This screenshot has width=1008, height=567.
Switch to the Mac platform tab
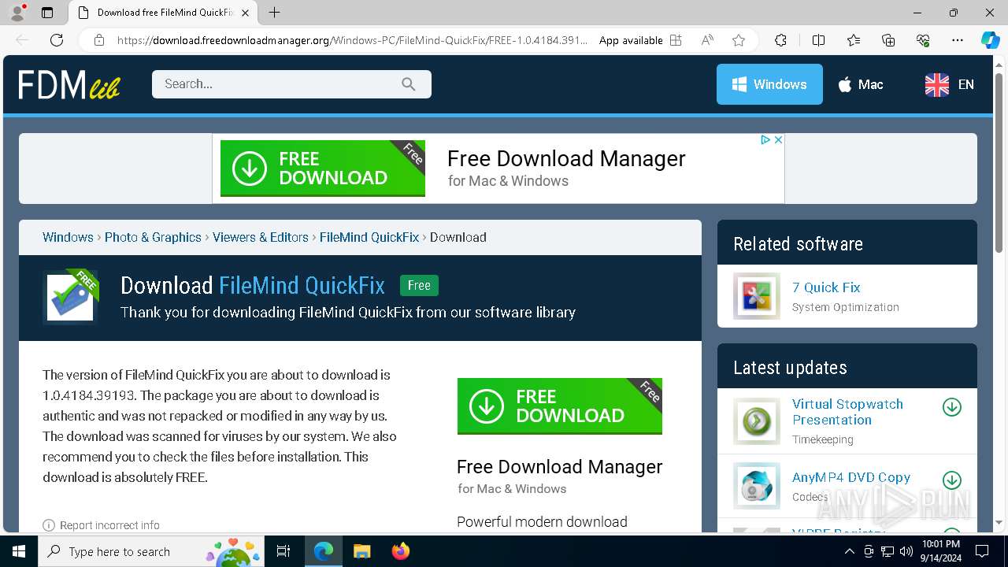[x=860, y=84]
